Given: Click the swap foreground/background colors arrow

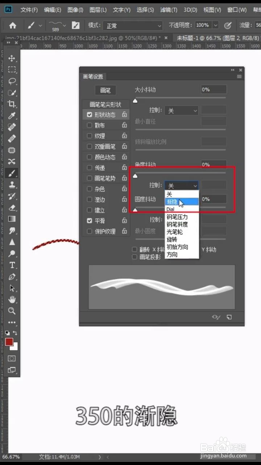Looking at the screenshot, I should point(15,333).
